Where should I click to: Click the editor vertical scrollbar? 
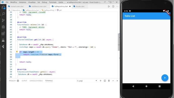pos(119,42)
